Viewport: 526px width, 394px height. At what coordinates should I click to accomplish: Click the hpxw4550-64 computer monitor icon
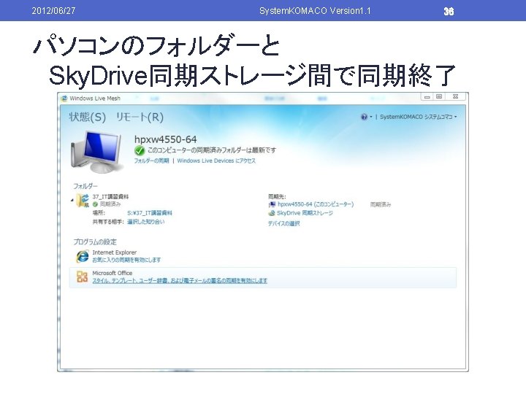pyautogui.click(x=96, y=152)
